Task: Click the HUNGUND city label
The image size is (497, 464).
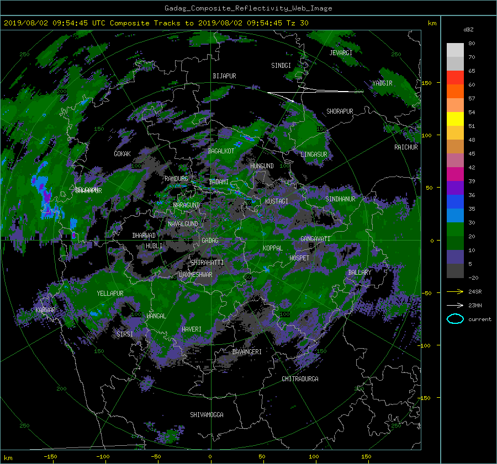Action: pyautogui.click(x=262, y=166)
